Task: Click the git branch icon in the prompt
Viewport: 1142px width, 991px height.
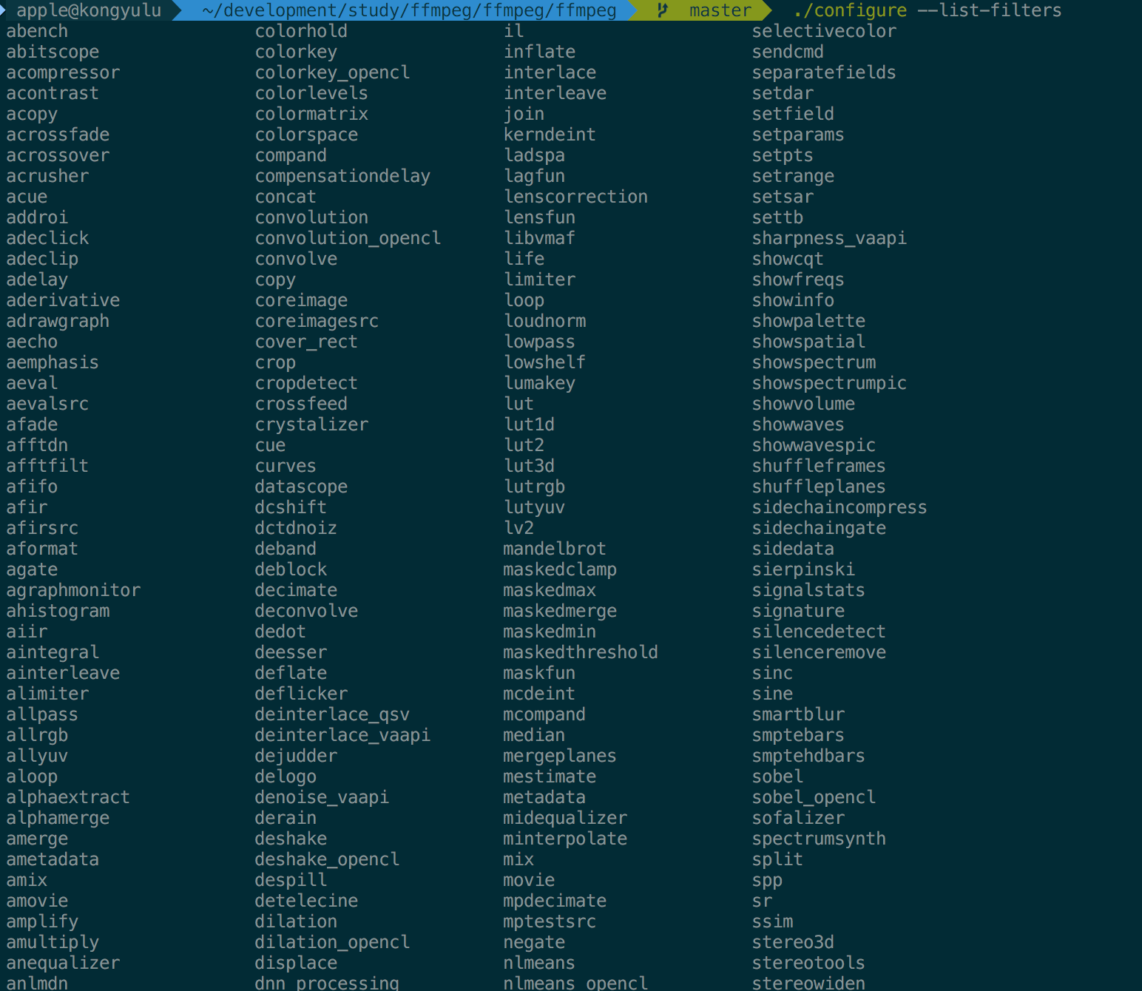Action: [662, 10]
